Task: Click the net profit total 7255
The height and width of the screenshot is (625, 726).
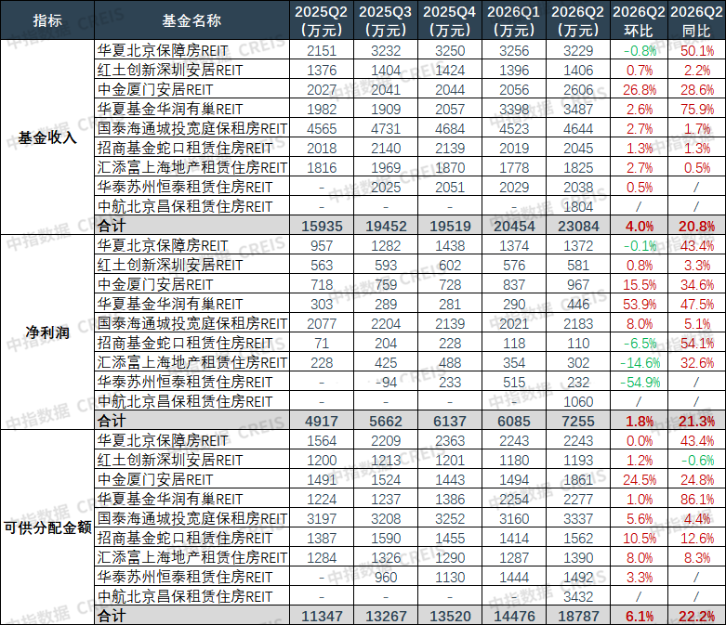Action: [x=578, y=421]
